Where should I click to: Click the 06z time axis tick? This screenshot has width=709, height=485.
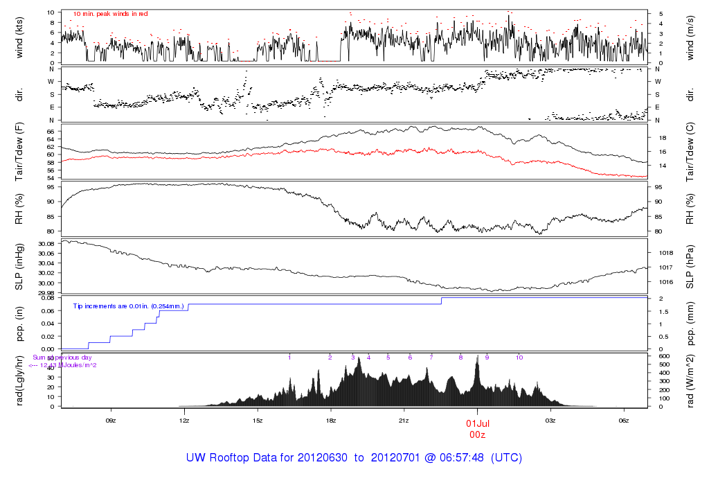tap(624, 420)
